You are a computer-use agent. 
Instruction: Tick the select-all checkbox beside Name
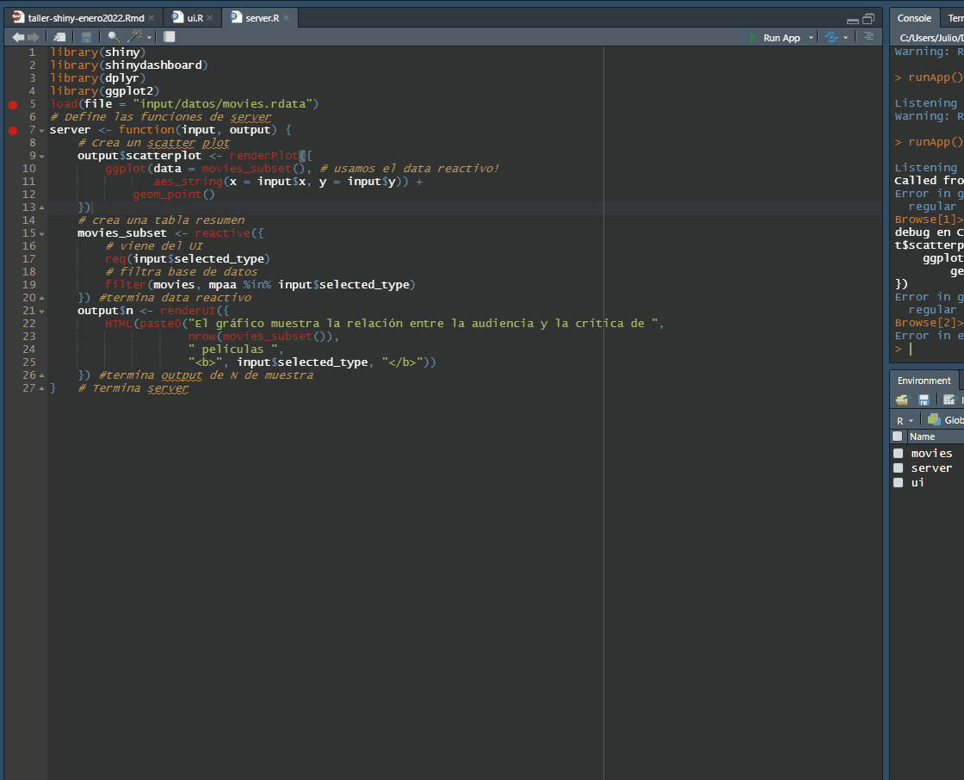point(898,436)
